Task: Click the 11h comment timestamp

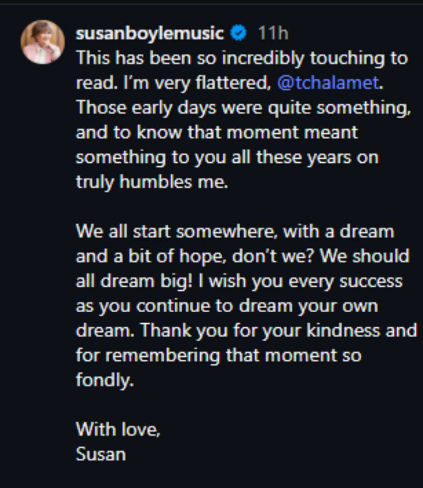Action: click(x=273, y=33)
